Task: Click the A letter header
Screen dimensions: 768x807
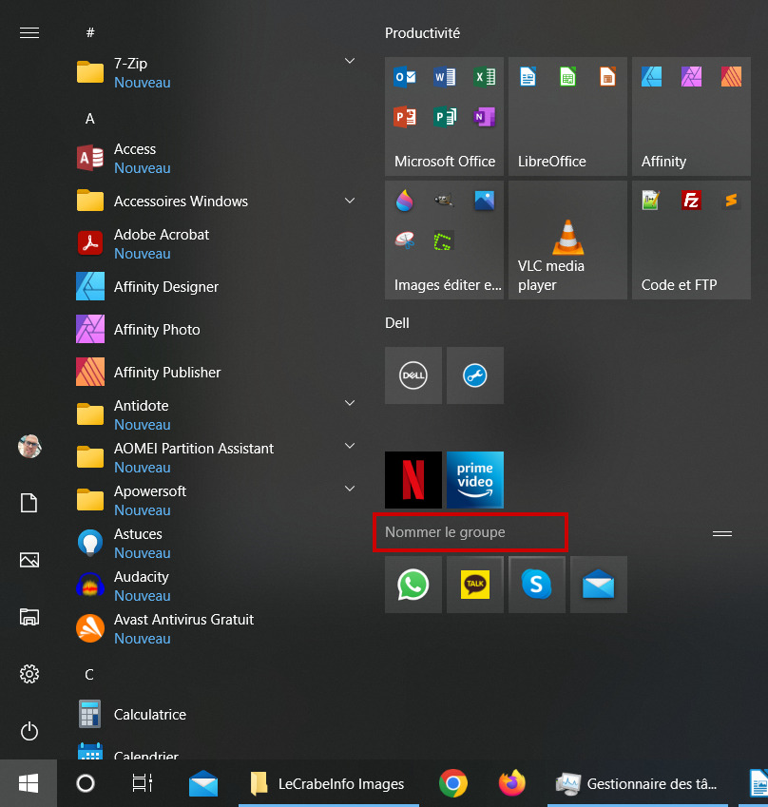Action: tap(90, 119)
